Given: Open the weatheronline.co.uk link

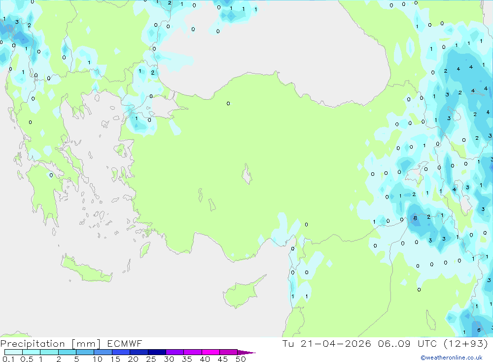Looking at the screenshot, I should coord(452,358).
